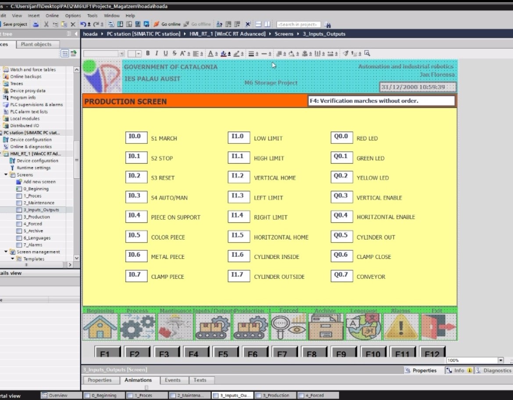This screenshot has height=400, width=513.
Task: Open the zoom percentage dropdown showing 100%
Action: pyautogui.click(x=501, y=361)
